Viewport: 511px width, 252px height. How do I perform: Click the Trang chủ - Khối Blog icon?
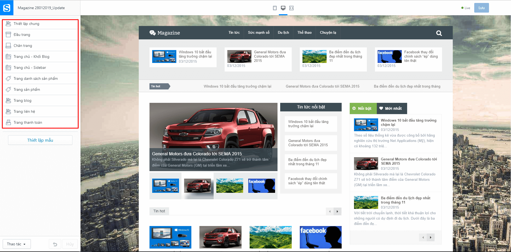8,57
